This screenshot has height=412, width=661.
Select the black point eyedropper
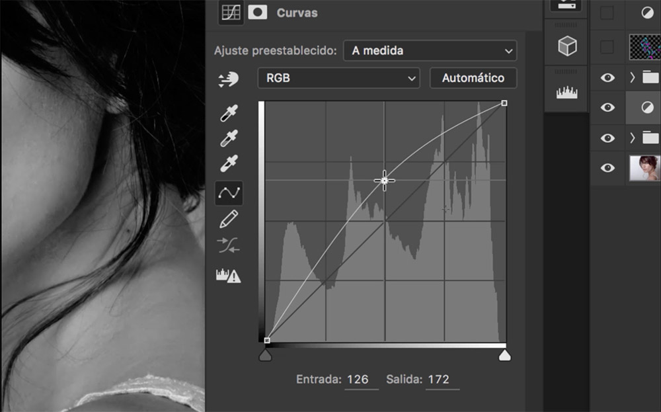229,113
